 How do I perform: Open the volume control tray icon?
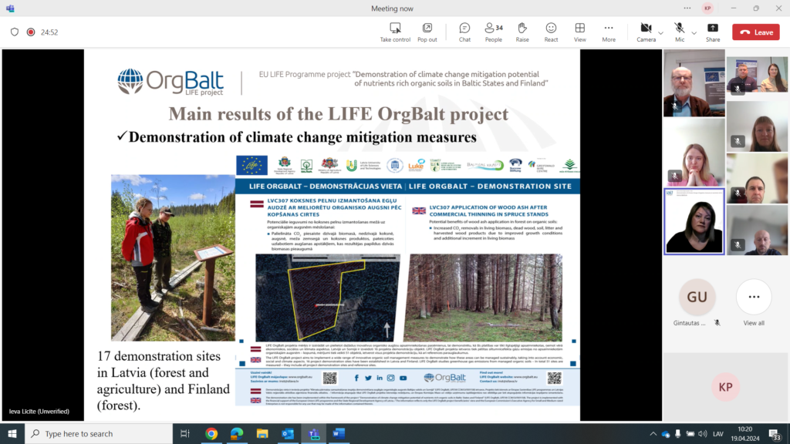click(x=703, y=433)
